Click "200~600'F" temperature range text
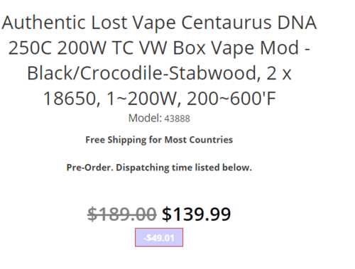This screenshot has height=269, width=355. pyautogui.click(x=231, y=99)
